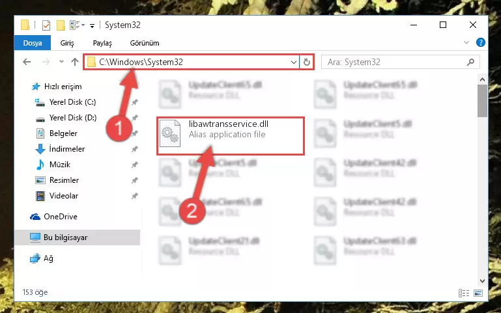
Task: Click the search magnifier icon
Action: point(470,62)
